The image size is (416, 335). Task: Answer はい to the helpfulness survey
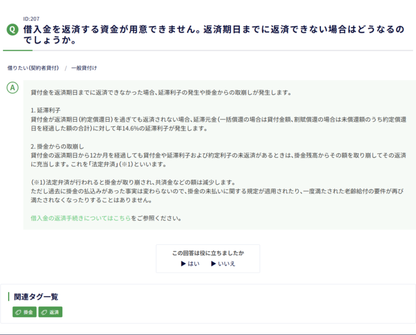190,264
